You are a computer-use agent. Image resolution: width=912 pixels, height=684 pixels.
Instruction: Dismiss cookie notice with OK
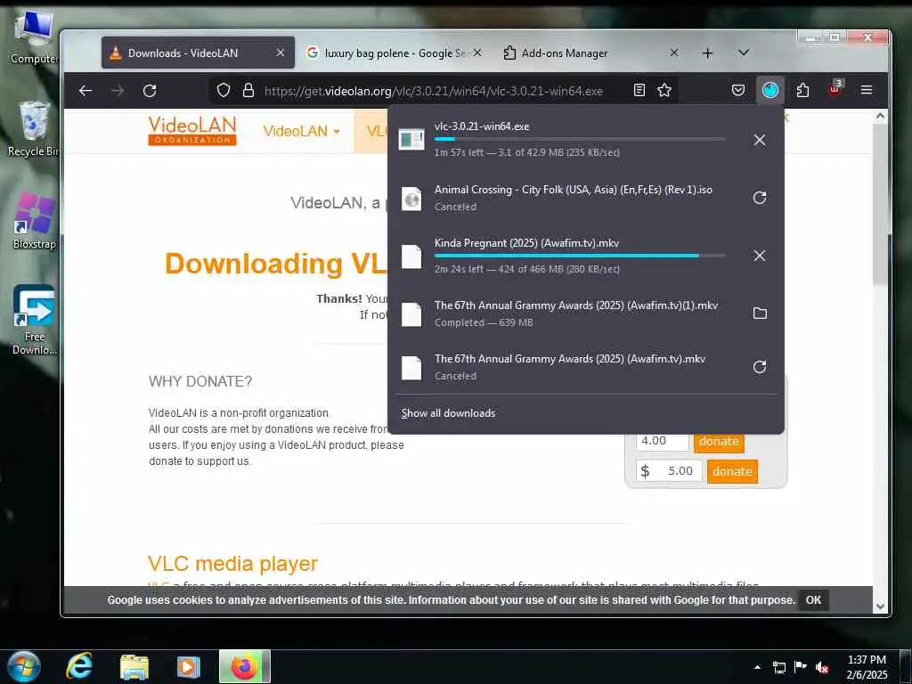[813, 600]
